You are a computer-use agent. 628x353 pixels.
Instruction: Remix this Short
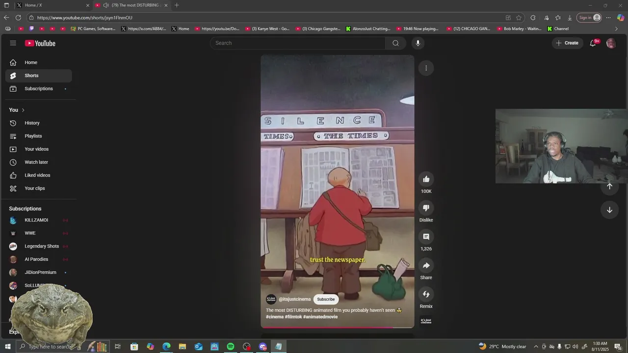pos(426,294)
